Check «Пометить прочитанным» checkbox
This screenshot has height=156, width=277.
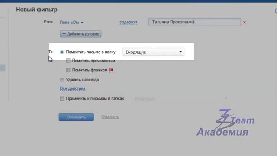(68, 61)
